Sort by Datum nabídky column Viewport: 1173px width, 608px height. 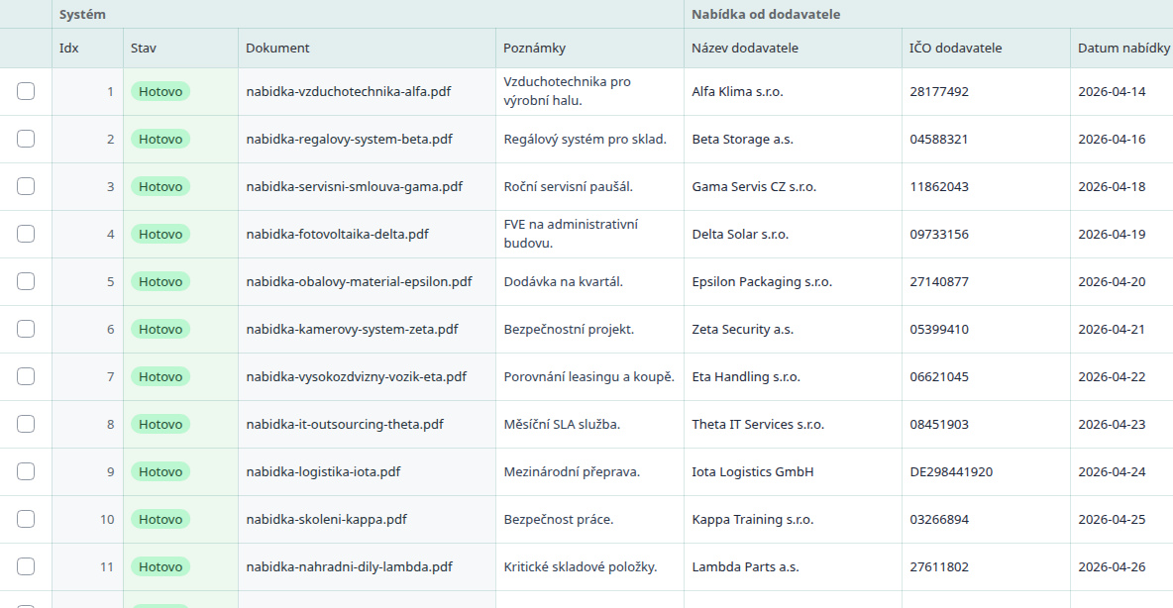[x=1123, y=48]
